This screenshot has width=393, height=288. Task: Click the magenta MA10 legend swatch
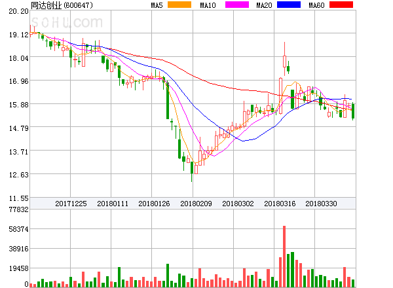tap(237, 5)
